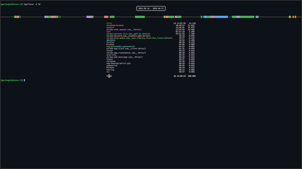Click the date range box 2025-08-18 – 2025-08-27

[151, 9]
